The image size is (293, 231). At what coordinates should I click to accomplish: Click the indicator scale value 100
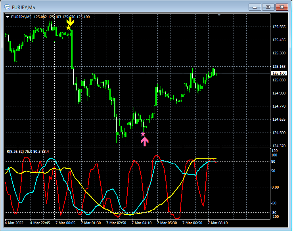click(x=274, y=155)
